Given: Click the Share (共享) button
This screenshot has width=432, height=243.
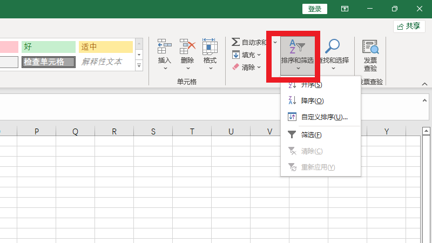Looking at the screenshot, I should pyautogui.click(x=408, y=26).
